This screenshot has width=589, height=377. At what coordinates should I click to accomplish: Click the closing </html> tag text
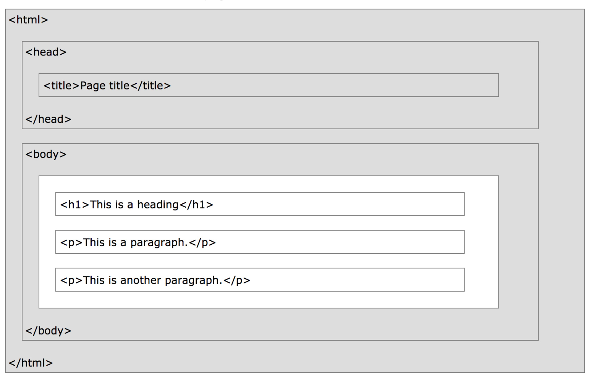point(31,363)
